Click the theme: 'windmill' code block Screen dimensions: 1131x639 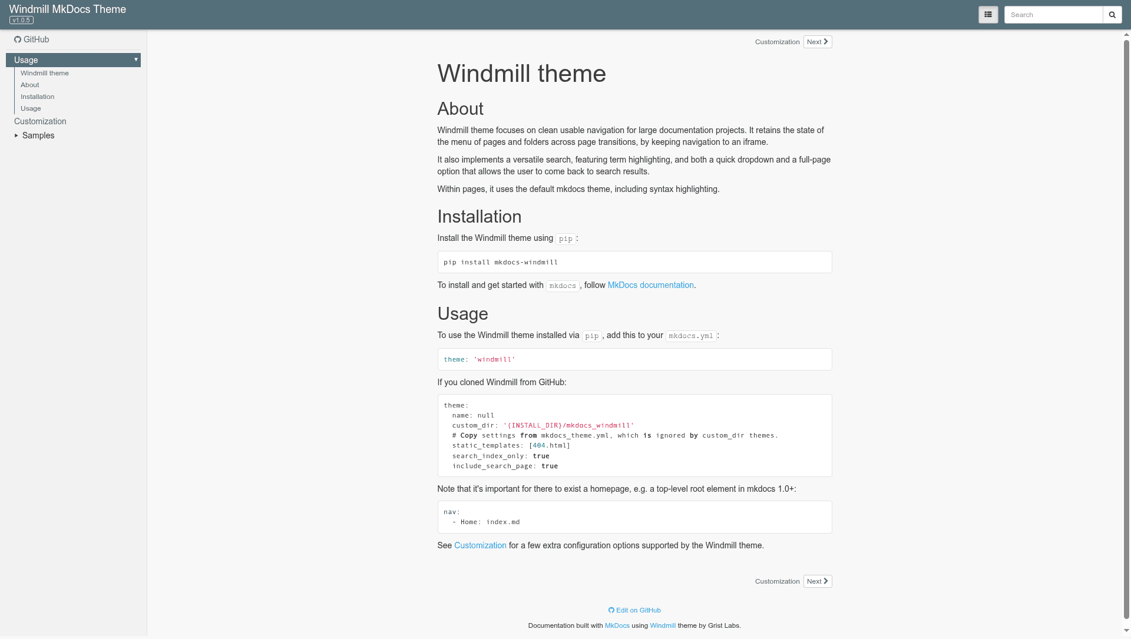(634, 359)
